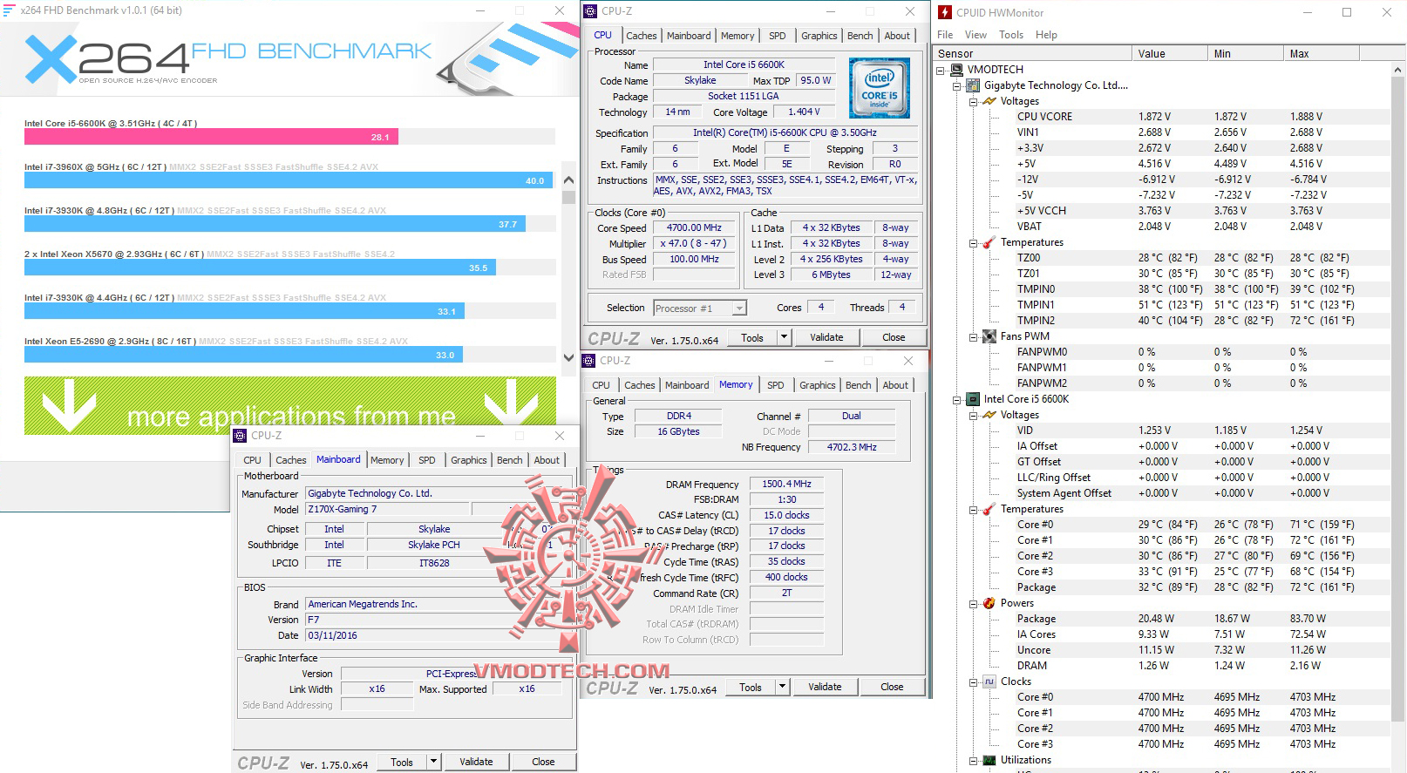This screenshot has height=773, width=1407.
Task: Click the processor chip icon beside Intel Core i5 6600K
Action: coord(973,399)
